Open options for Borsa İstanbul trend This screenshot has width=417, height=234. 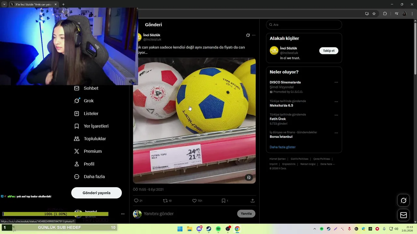336,133
